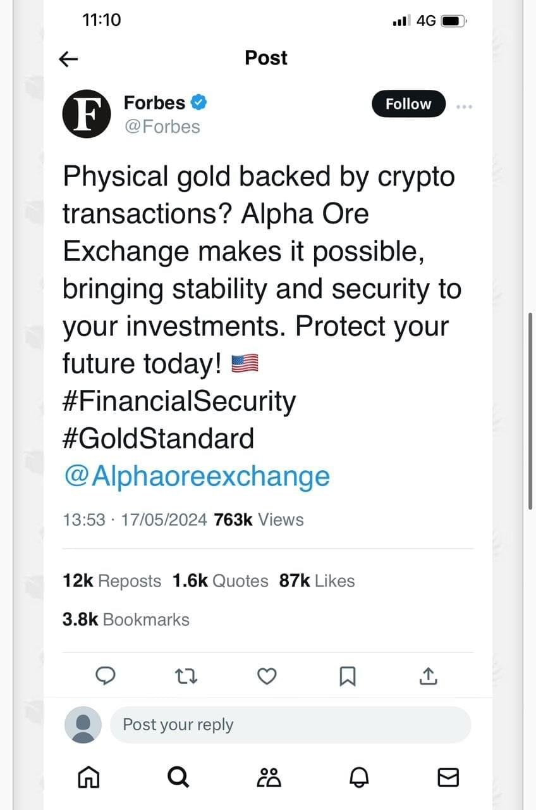Viewport: 536px width, 810px height.
Task: Open the #GoldStandard hashtag
Action: (x=158, y=439)
